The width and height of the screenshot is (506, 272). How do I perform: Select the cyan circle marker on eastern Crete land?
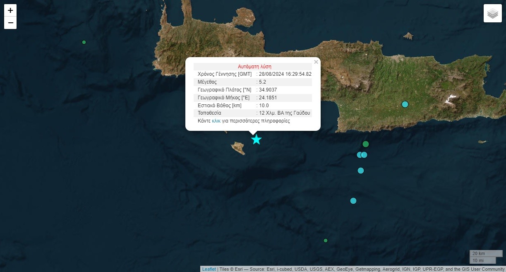pyautogui.click(x=405, y=104)
